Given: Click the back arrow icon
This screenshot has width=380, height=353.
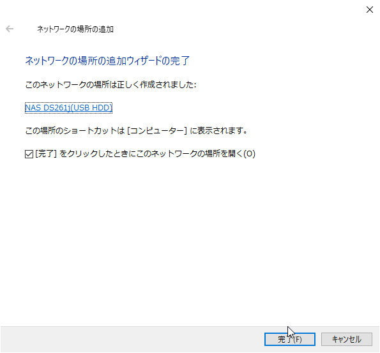Looking at the screenshot, I should point(10,29).
